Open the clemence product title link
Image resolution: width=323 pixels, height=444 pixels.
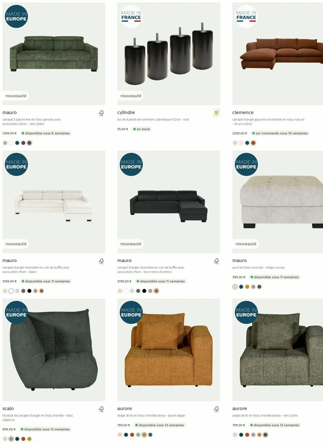(243, 112)
